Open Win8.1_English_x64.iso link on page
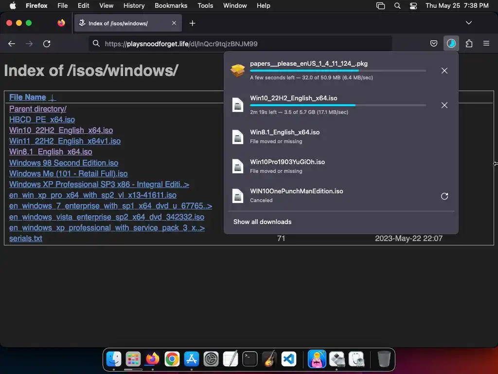Image resolution: width=498 pixels, height=374 pixels. (51, 152)
